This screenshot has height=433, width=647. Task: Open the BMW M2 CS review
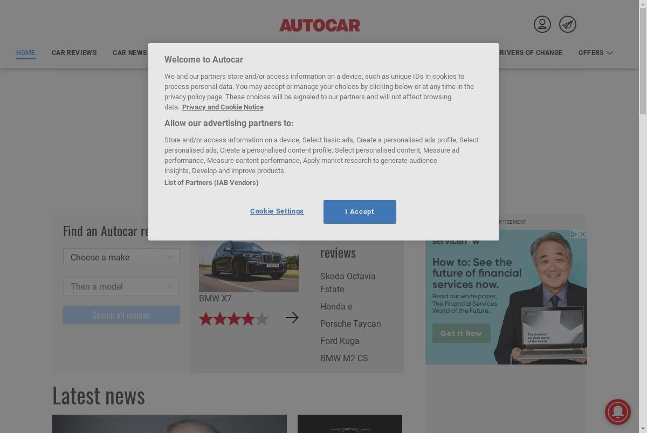click(x=344, y=358)
